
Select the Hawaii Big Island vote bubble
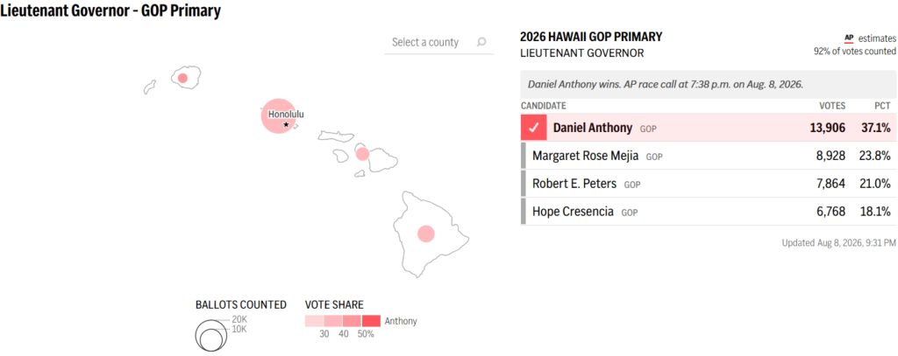tap(425, 234)
